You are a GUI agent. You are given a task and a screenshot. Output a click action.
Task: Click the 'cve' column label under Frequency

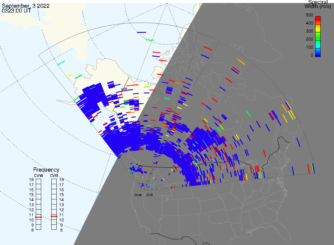click(54, 175)
